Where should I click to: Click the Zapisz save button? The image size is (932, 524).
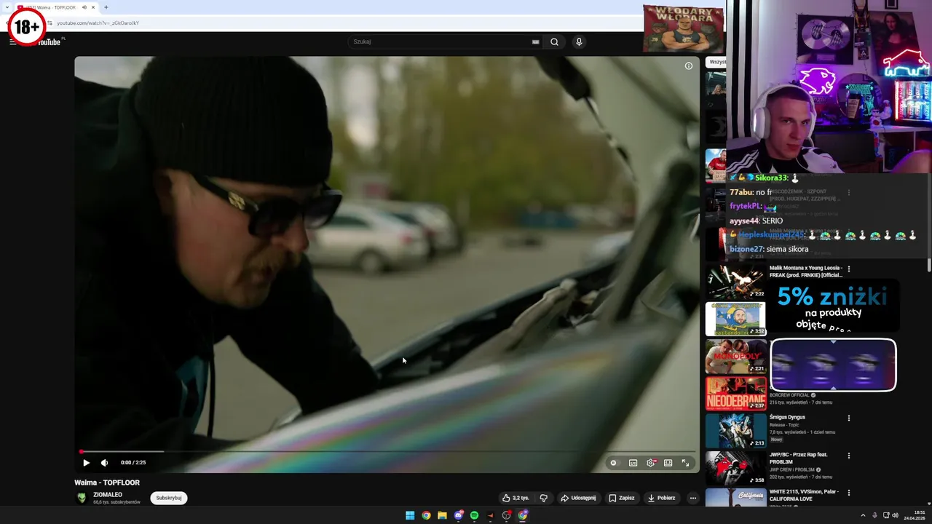tap(622, 498)
